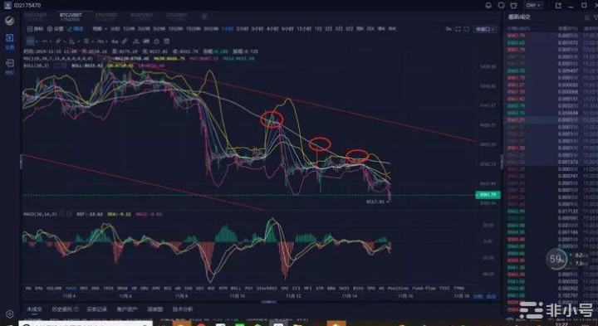This screenshot has height=326, width=598.
Task: Open the CNY currency dropdown
Action: (533, 5)
